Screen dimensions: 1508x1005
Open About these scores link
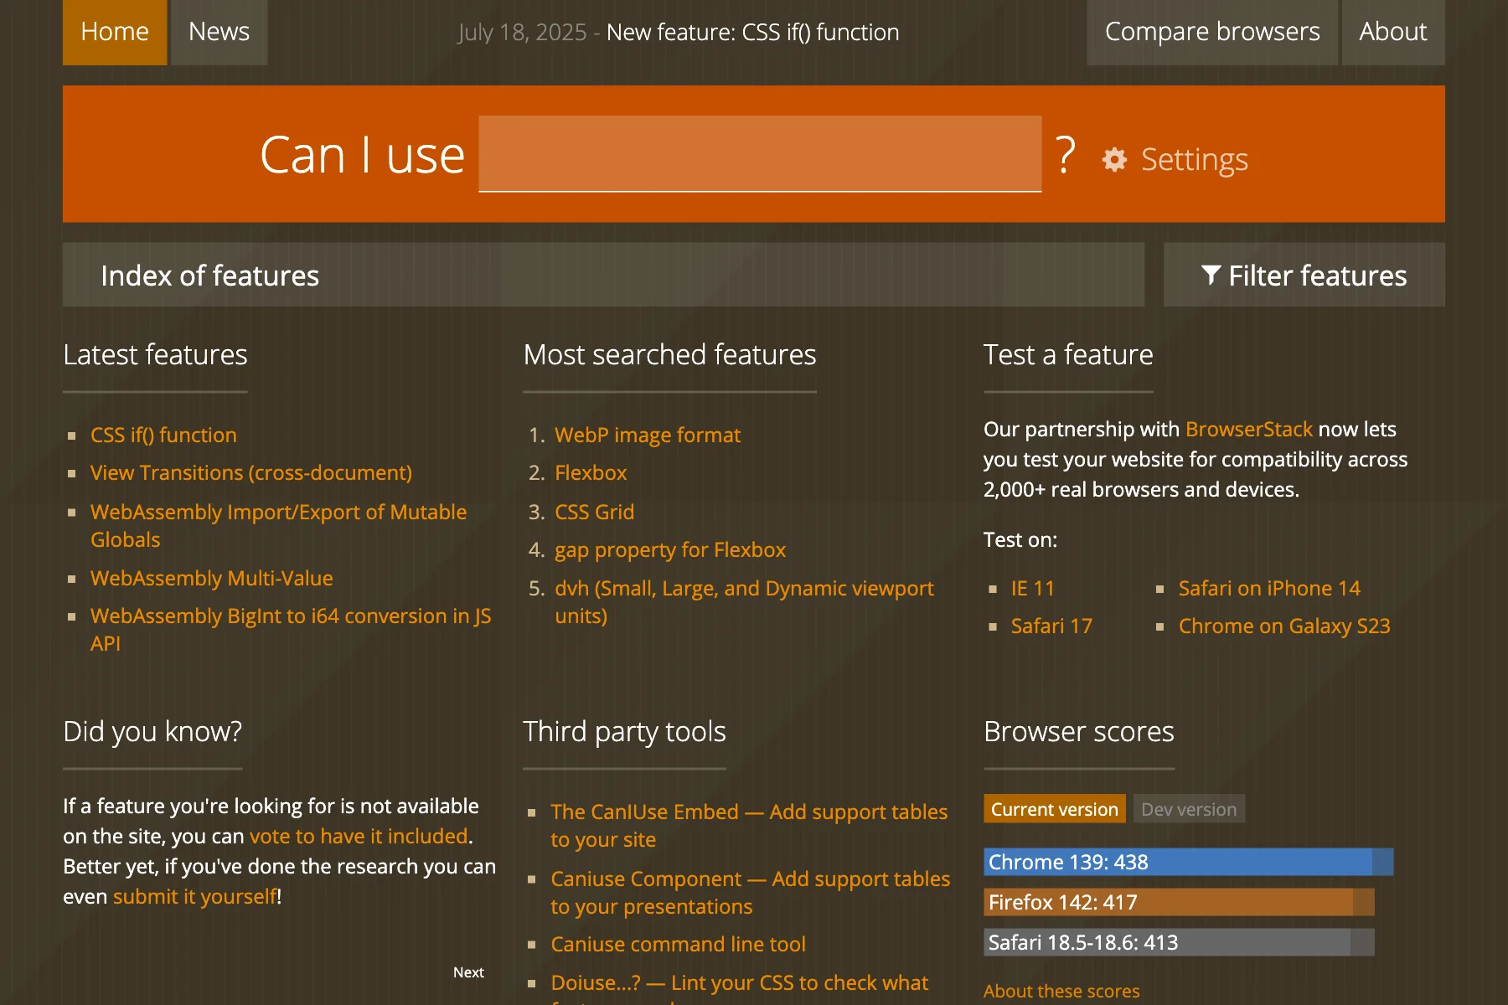pyautogui.click(x=1061, y=991)
